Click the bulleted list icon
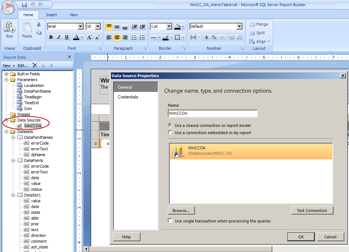Screen dimensions: 349x252 [134, 37]
